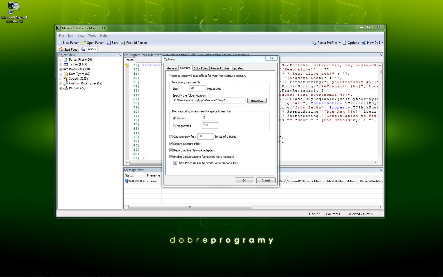Click the Parser Profiles toolbar icon

[314, 43]
